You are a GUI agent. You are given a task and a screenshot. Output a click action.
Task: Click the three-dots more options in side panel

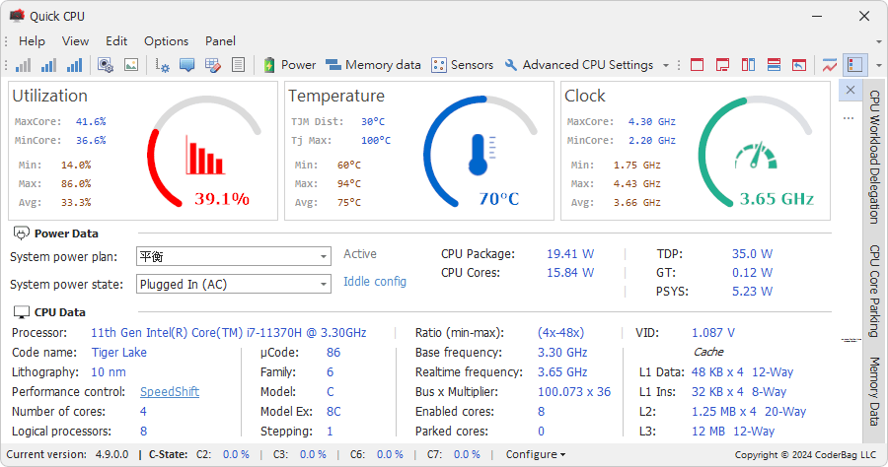pos(849,119)
